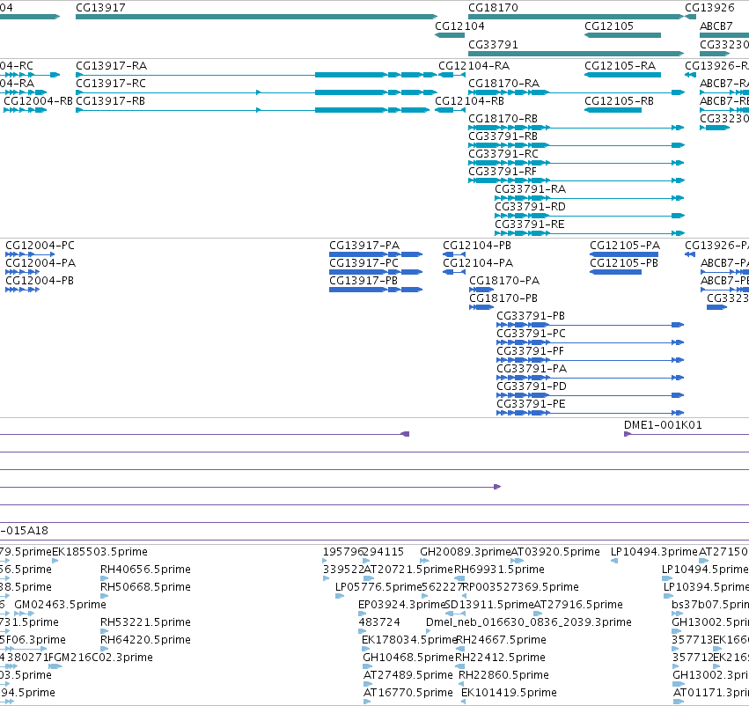Click EST label EK178034.5prime

[410, 641]
